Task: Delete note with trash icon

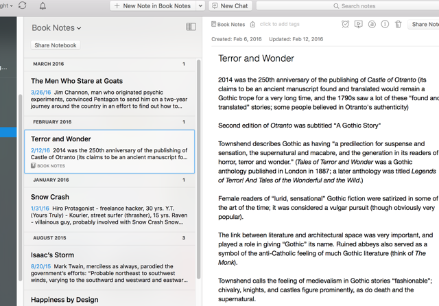Action: pyautogui.click(x=398, y=25)
